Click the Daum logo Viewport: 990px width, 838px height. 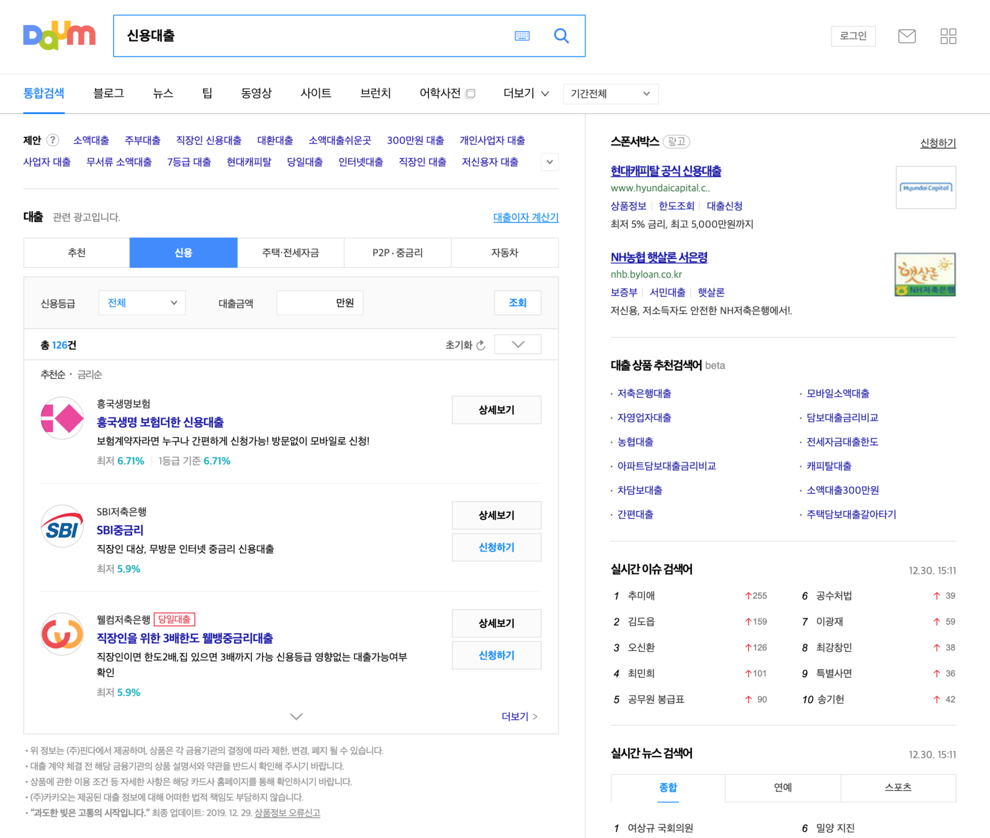point(60,35)
